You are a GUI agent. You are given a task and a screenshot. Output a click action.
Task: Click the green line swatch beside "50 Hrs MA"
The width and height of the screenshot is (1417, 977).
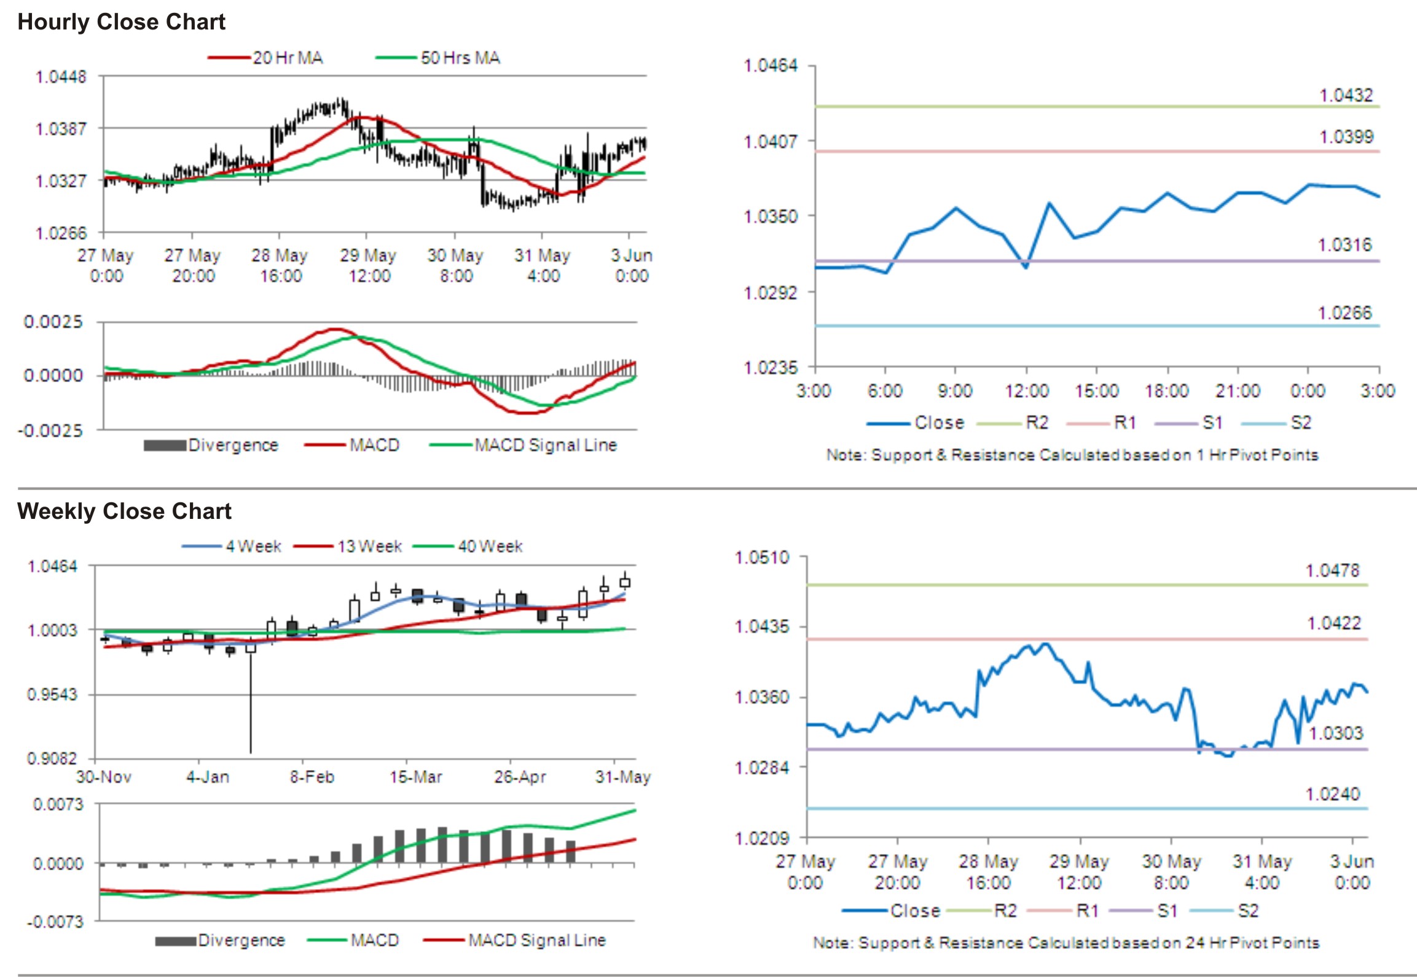(x=397, y=58)
